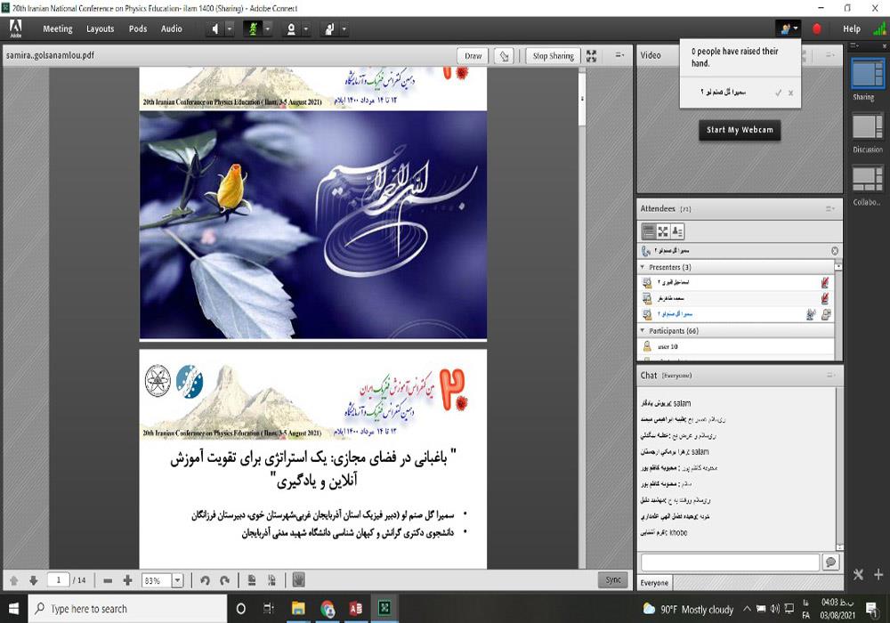Toggle full screen for the Share pod
This screenshot has width=890, height=623.
592,55
